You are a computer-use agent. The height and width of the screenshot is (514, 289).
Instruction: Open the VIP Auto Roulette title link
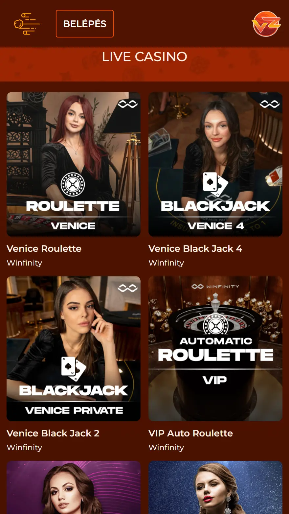pos(191,433)
